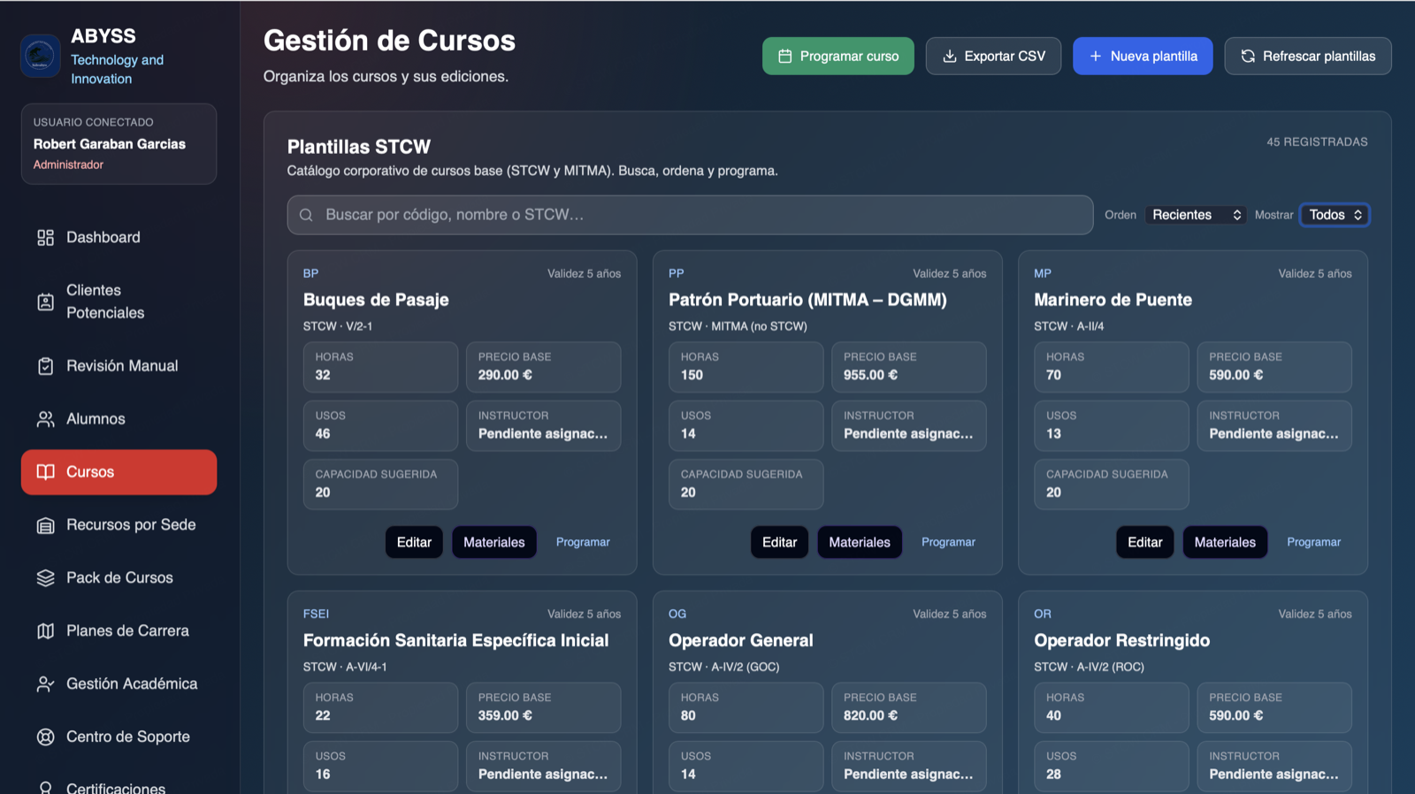Click download icon in Exportar CSV button

[949, 57]
